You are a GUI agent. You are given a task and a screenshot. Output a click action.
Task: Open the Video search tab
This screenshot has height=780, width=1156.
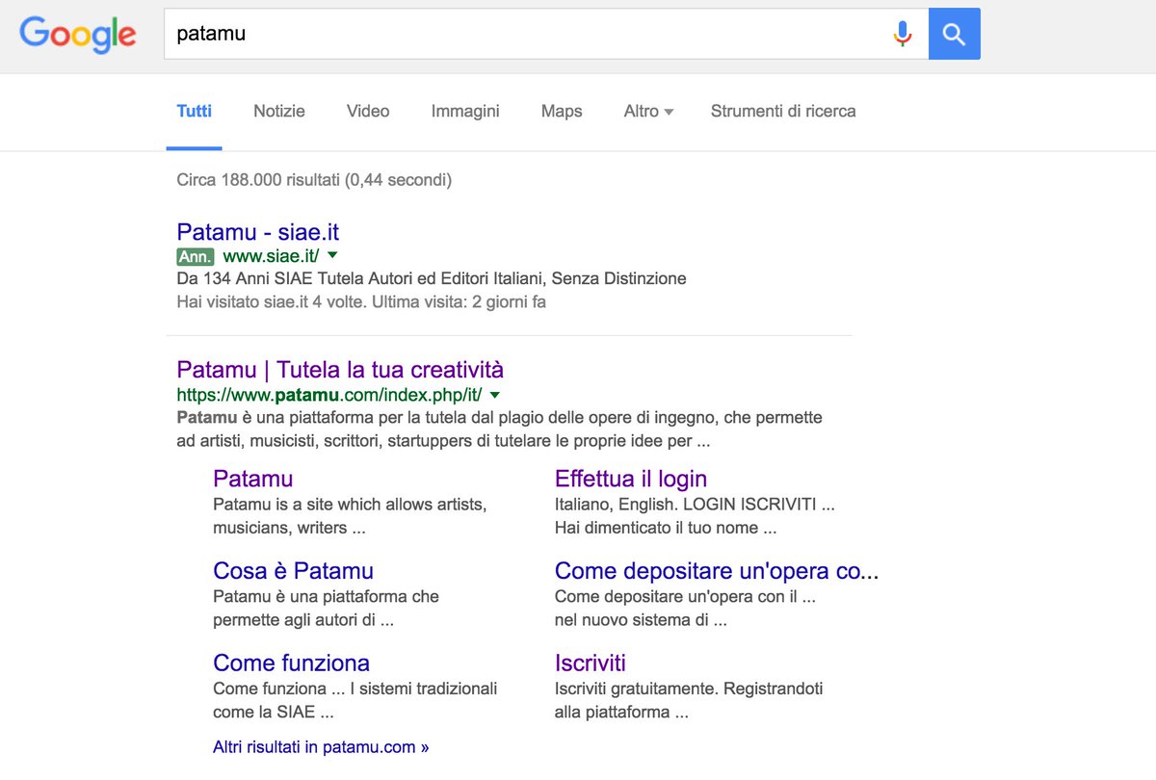point(367,112)
